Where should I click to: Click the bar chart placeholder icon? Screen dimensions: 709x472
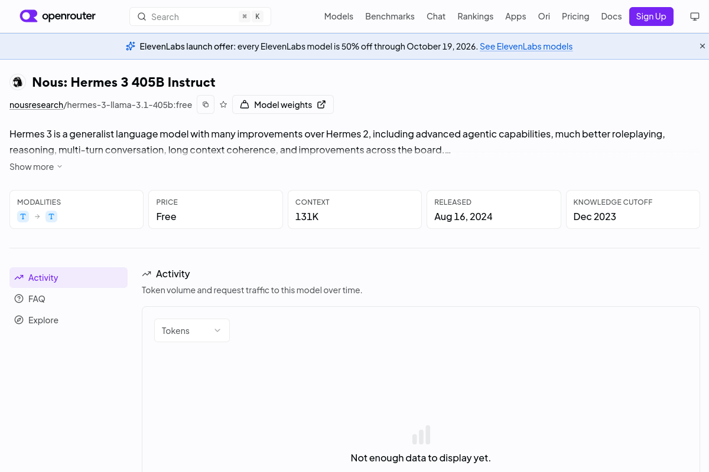click(x=421, y=435)
